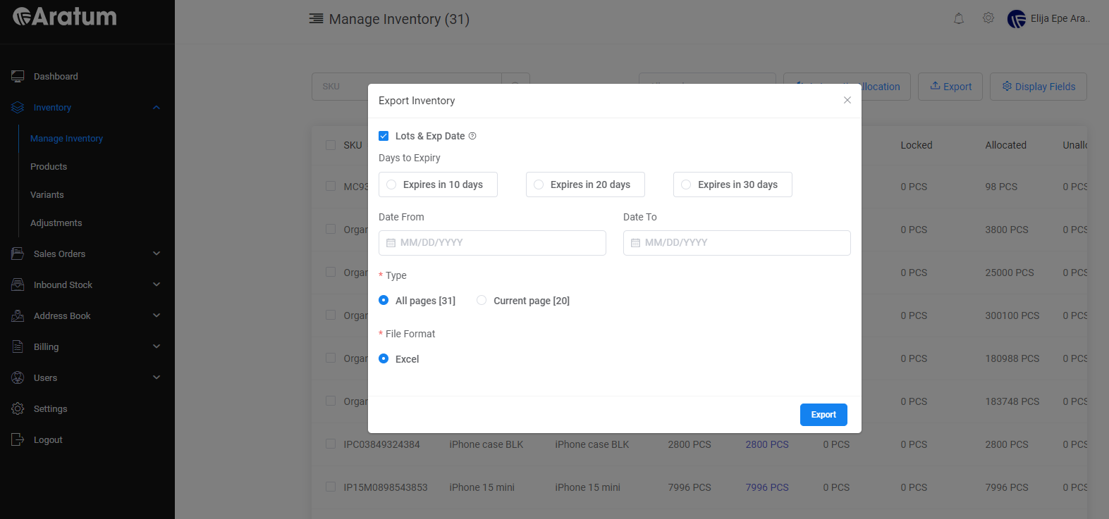Click the Address Book icon
The width and height of the screenshot is (1109, 519).
click(x=18, y=315)
